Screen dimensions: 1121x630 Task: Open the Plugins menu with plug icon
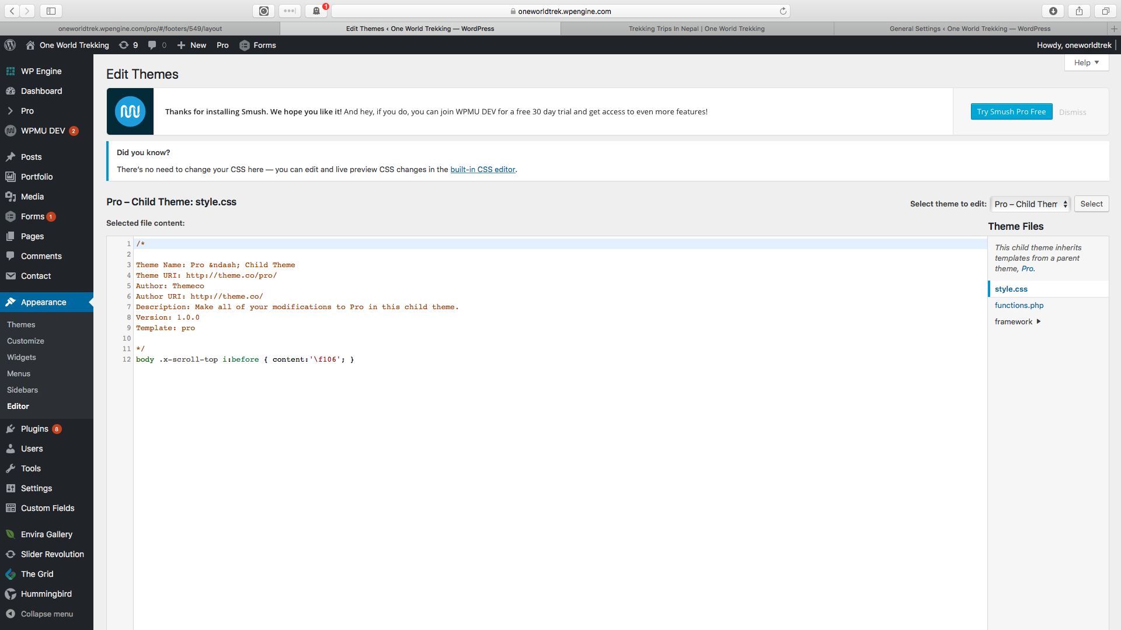pyautogui.click(x=34, y=429)
